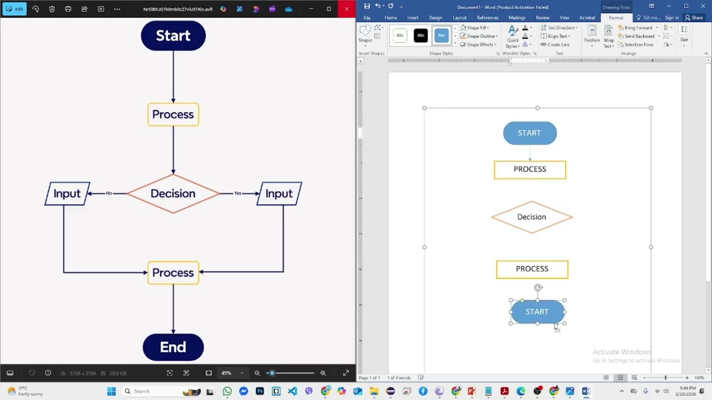Open the File tab in Word
This screenshot has width=712, height=400.
click(x=367, y=18)
